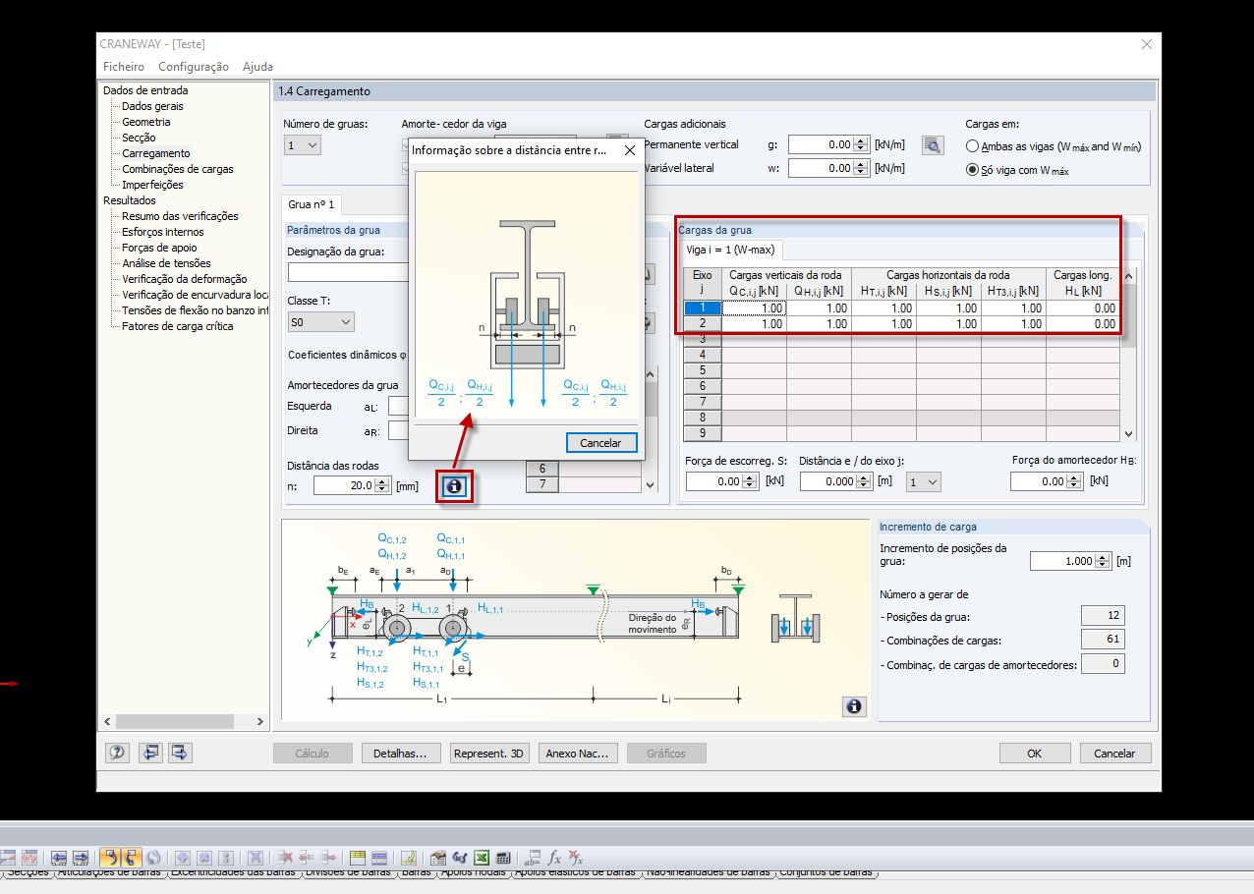The image size is (1254, 894).
Task: Go to next input window icon
Action: coord(180,754)
